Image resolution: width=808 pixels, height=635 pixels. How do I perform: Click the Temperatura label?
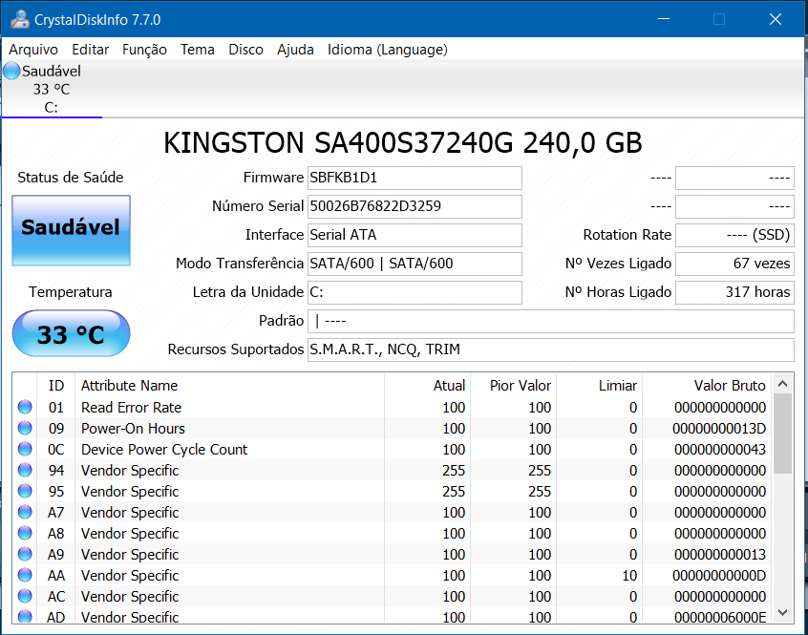tap(70, 292)
